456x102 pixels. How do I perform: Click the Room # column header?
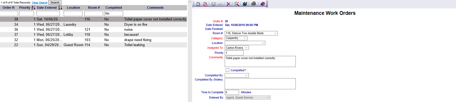(x=94, y=8)
